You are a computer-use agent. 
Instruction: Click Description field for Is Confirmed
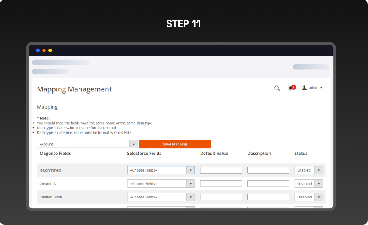[x=268, y=170]
